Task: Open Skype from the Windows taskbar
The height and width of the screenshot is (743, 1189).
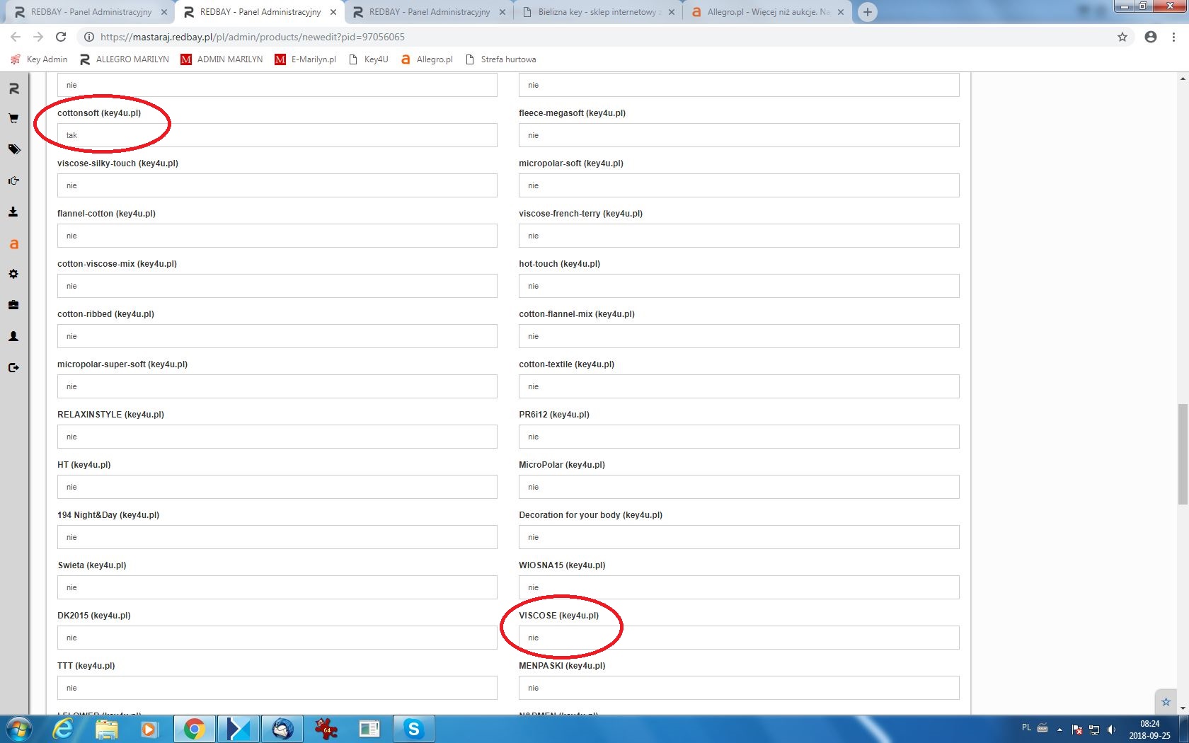Action: pyautogui.click(x=413, y=728)
